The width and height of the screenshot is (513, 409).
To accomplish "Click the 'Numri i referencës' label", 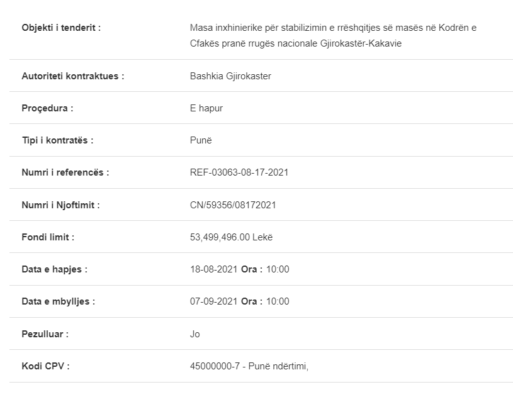I will pos(65,172).
